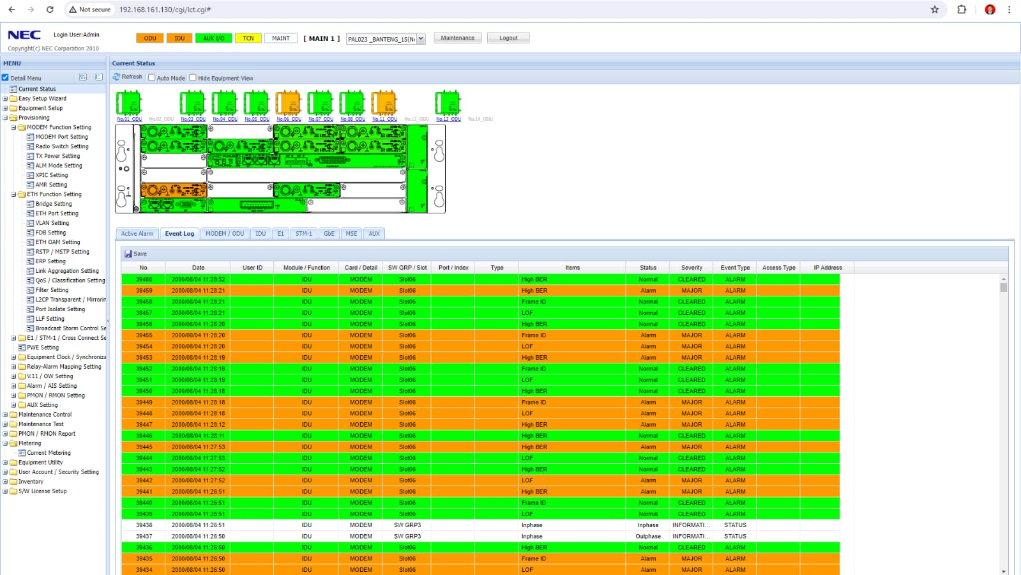Image resolution: width=1021 pixels, height=575 pixels.
Task: Select event log row number 39438
Action: click(x=480, y=525)
